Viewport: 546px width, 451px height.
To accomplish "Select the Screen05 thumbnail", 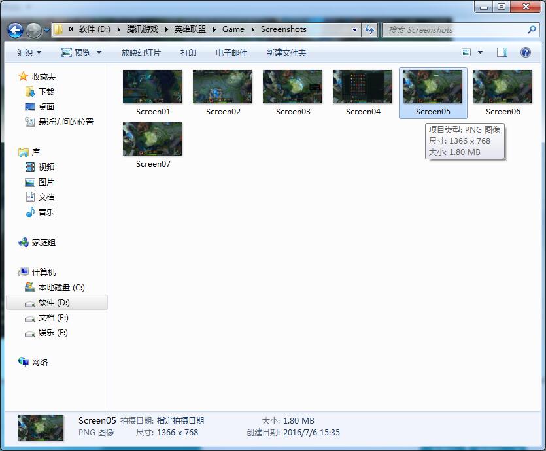I will coord(432,87).
